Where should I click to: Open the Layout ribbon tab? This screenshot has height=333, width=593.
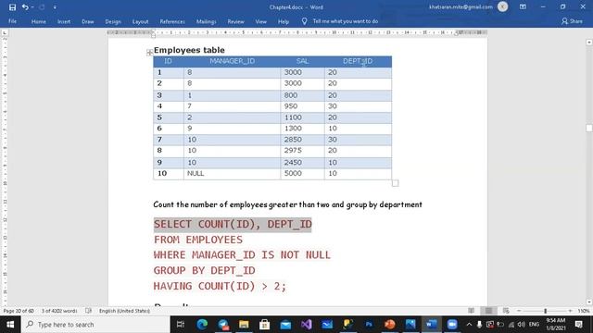tap(140, 21)
